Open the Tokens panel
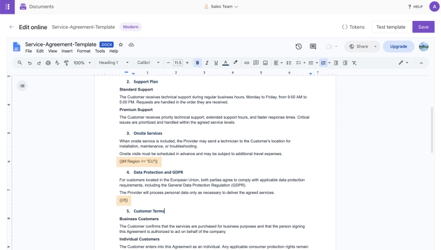441x250 pixels. click(x=353, y=27)
